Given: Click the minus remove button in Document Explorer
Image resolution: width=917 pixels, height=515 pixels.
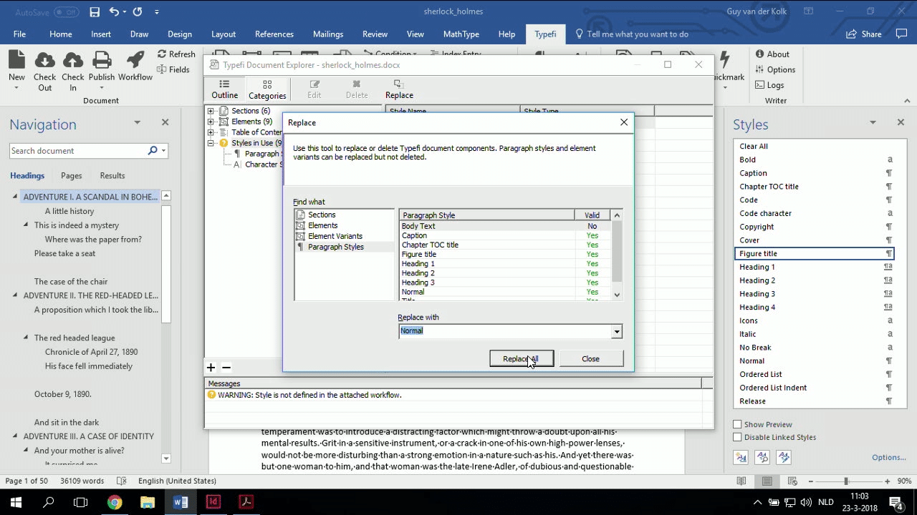Looking at the screenshot, I should pyautogui.click(x=226, y=368).
